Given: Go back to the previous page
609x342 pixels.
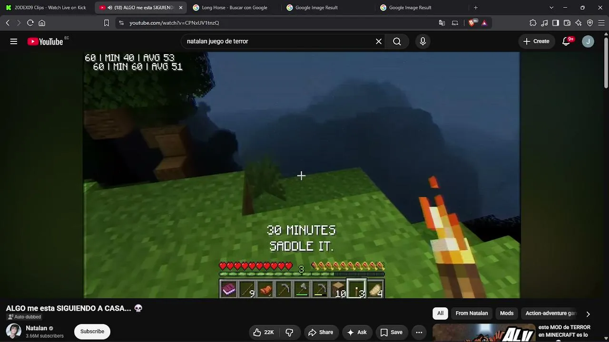Looking at the screenshot, I should tap(8, 23).
